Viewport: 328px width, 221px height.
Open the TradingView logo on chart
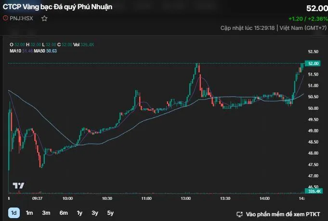(18, 185)
